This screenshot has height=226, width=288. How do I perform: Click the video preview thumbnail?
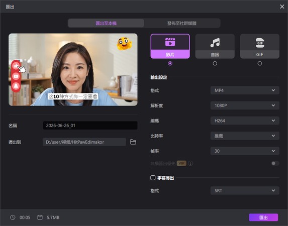click(x=73, y=70)
